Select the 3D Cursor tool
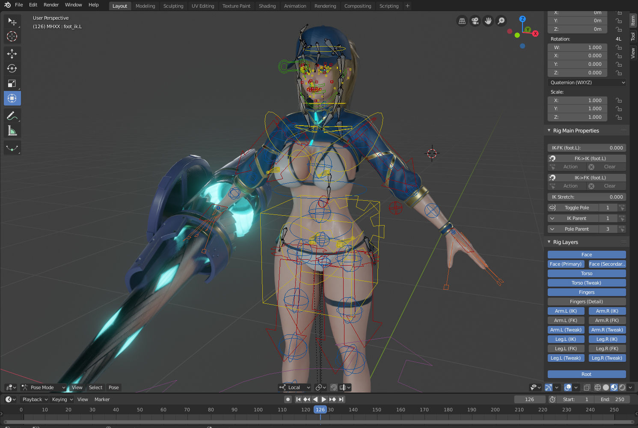Image resolution: width=638 pixels, height=428 pixels. [x=12, y=36]
